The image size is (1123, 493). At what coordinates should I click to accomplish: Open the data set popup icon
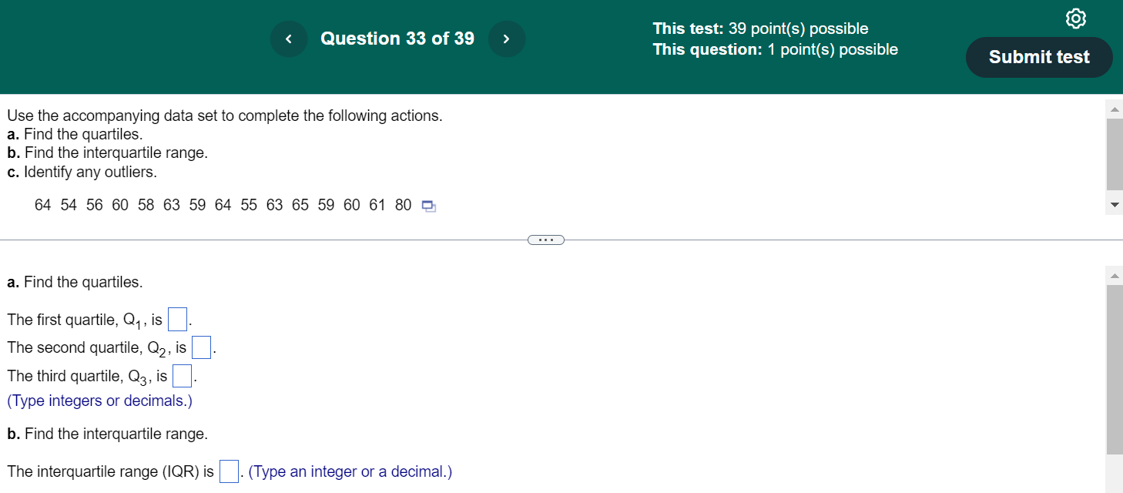point(428,206)
